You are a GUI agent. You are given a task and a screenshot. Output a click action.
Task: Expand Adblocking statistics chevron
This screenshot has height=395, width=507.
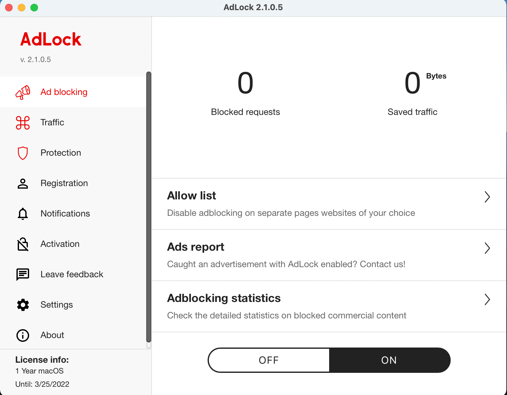tap(487, 299)
